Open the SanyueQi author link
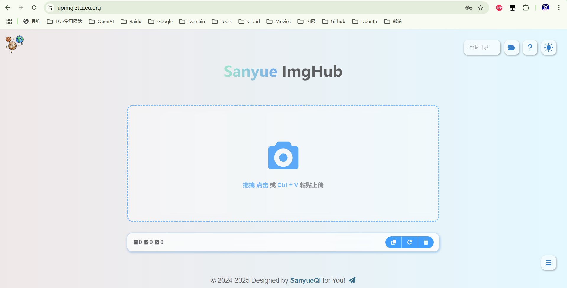Screen dimensions: 567x288 305,280
